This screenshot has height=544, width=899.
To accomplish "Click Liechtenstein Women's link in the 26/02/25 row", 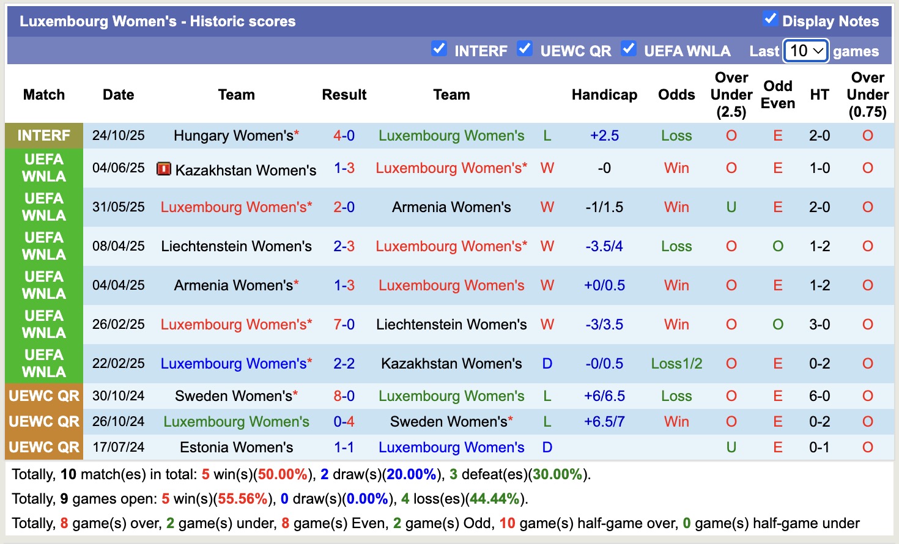I will coord(451,324).
